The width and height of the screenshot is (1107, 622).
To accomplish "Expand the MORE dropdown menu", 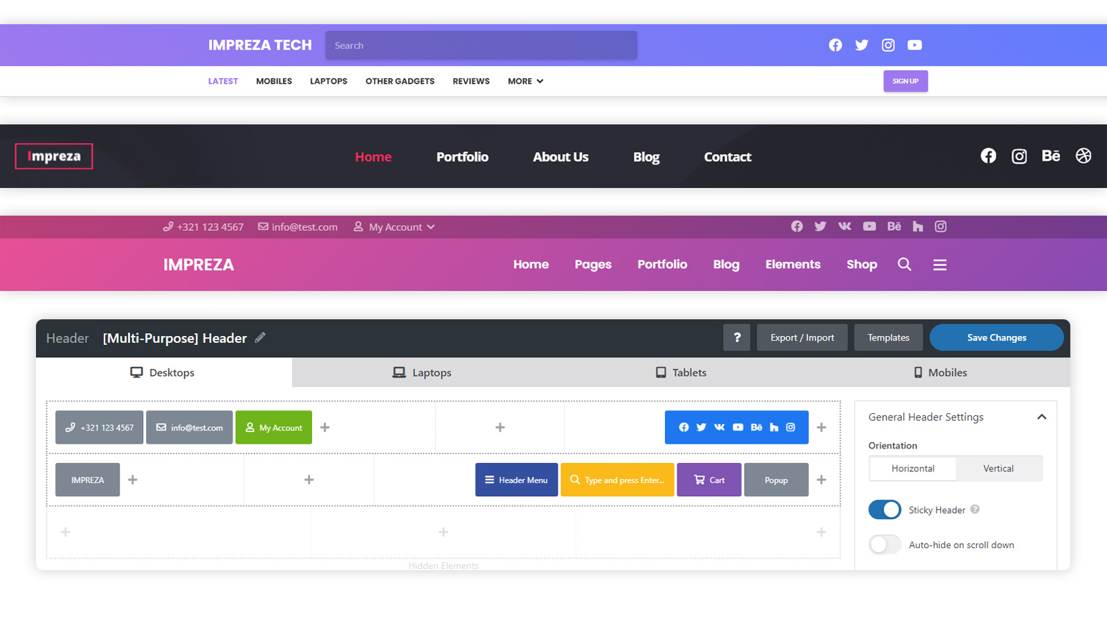I will 526,82.
